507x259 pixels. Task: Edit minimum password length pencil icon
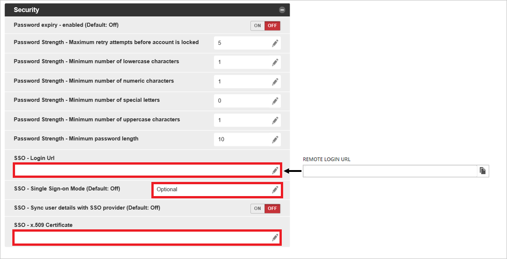[275, 140]
